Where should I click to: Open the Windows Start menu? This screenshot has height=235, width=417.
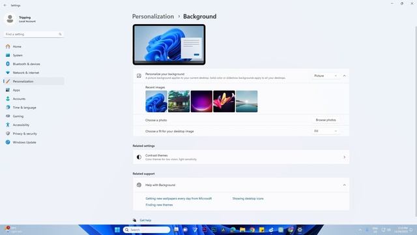click(x=117, y=230)
